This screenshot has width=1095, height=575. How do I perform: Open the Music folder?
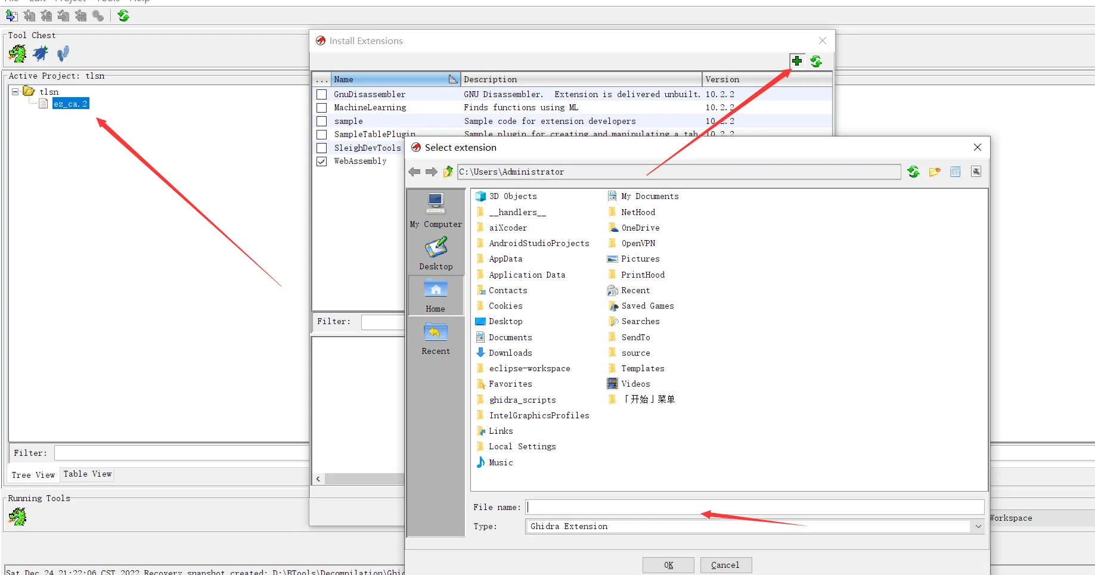(x=494, y=462)
